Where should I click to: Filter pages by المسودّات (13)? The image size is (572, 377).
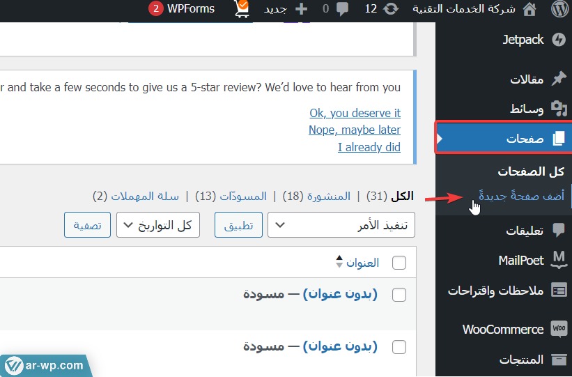(231, 196)
